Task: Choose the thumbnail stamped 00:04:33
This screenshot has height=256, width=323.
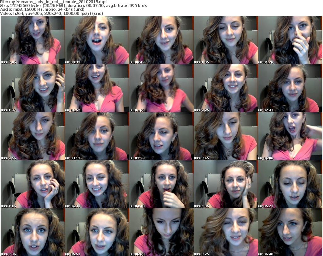Action: [x=97, y=184]
